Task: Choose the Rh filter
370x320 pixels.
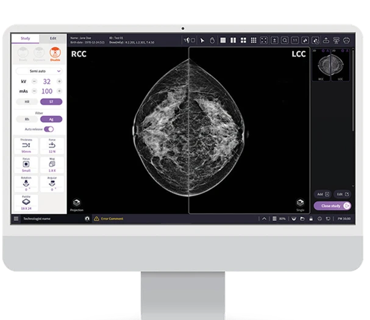Action: pyautogui.click(x=27, y=119)
